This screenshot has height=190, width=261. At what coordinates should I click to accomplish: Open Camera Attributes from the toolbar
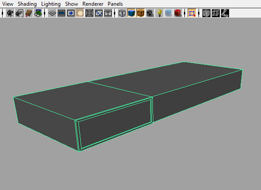point(19,13)
